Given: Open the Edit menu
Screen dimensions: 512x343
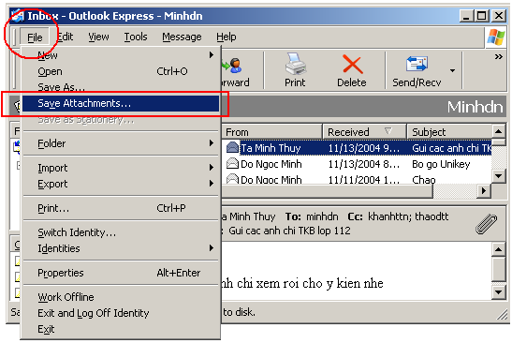Looking at the screenshot, I should (66, 37).
